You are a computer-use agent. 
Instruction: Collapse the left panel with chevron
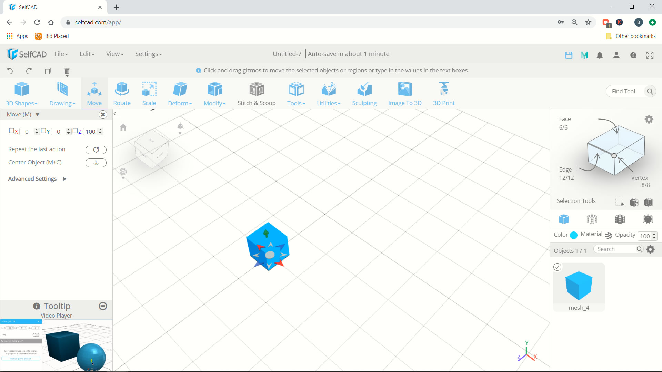tap(115, 114)
